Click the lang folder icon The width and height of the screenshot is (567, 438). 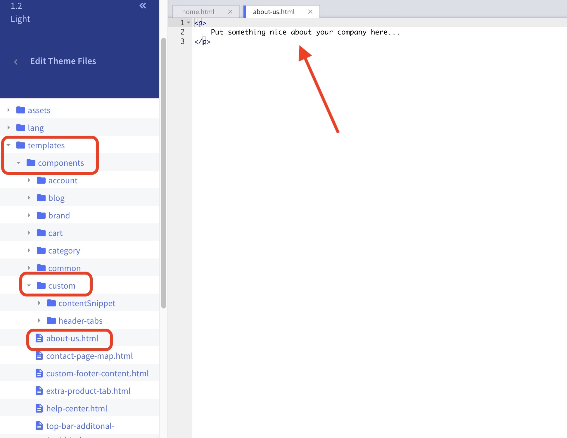[x=20, y=127]
